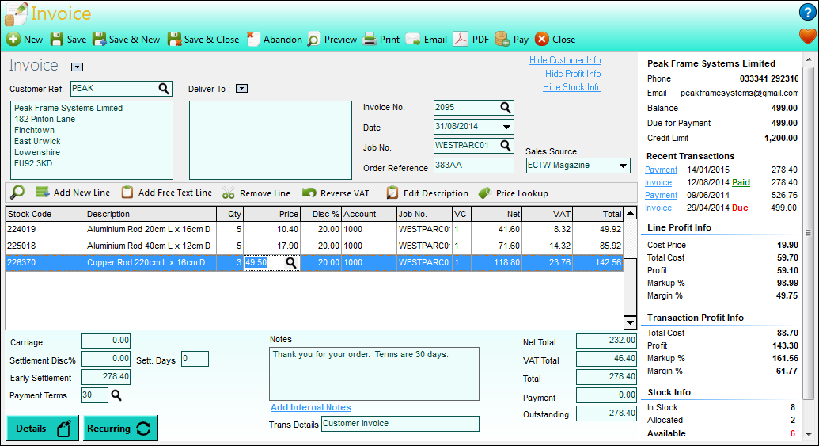
Task: Click the Pay coins icon
Action: 502,40
